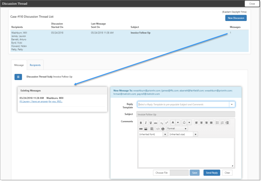Click the indent icon in editor toolbar
The width and height of the screenshot is (262, 182).
(227, 123)
